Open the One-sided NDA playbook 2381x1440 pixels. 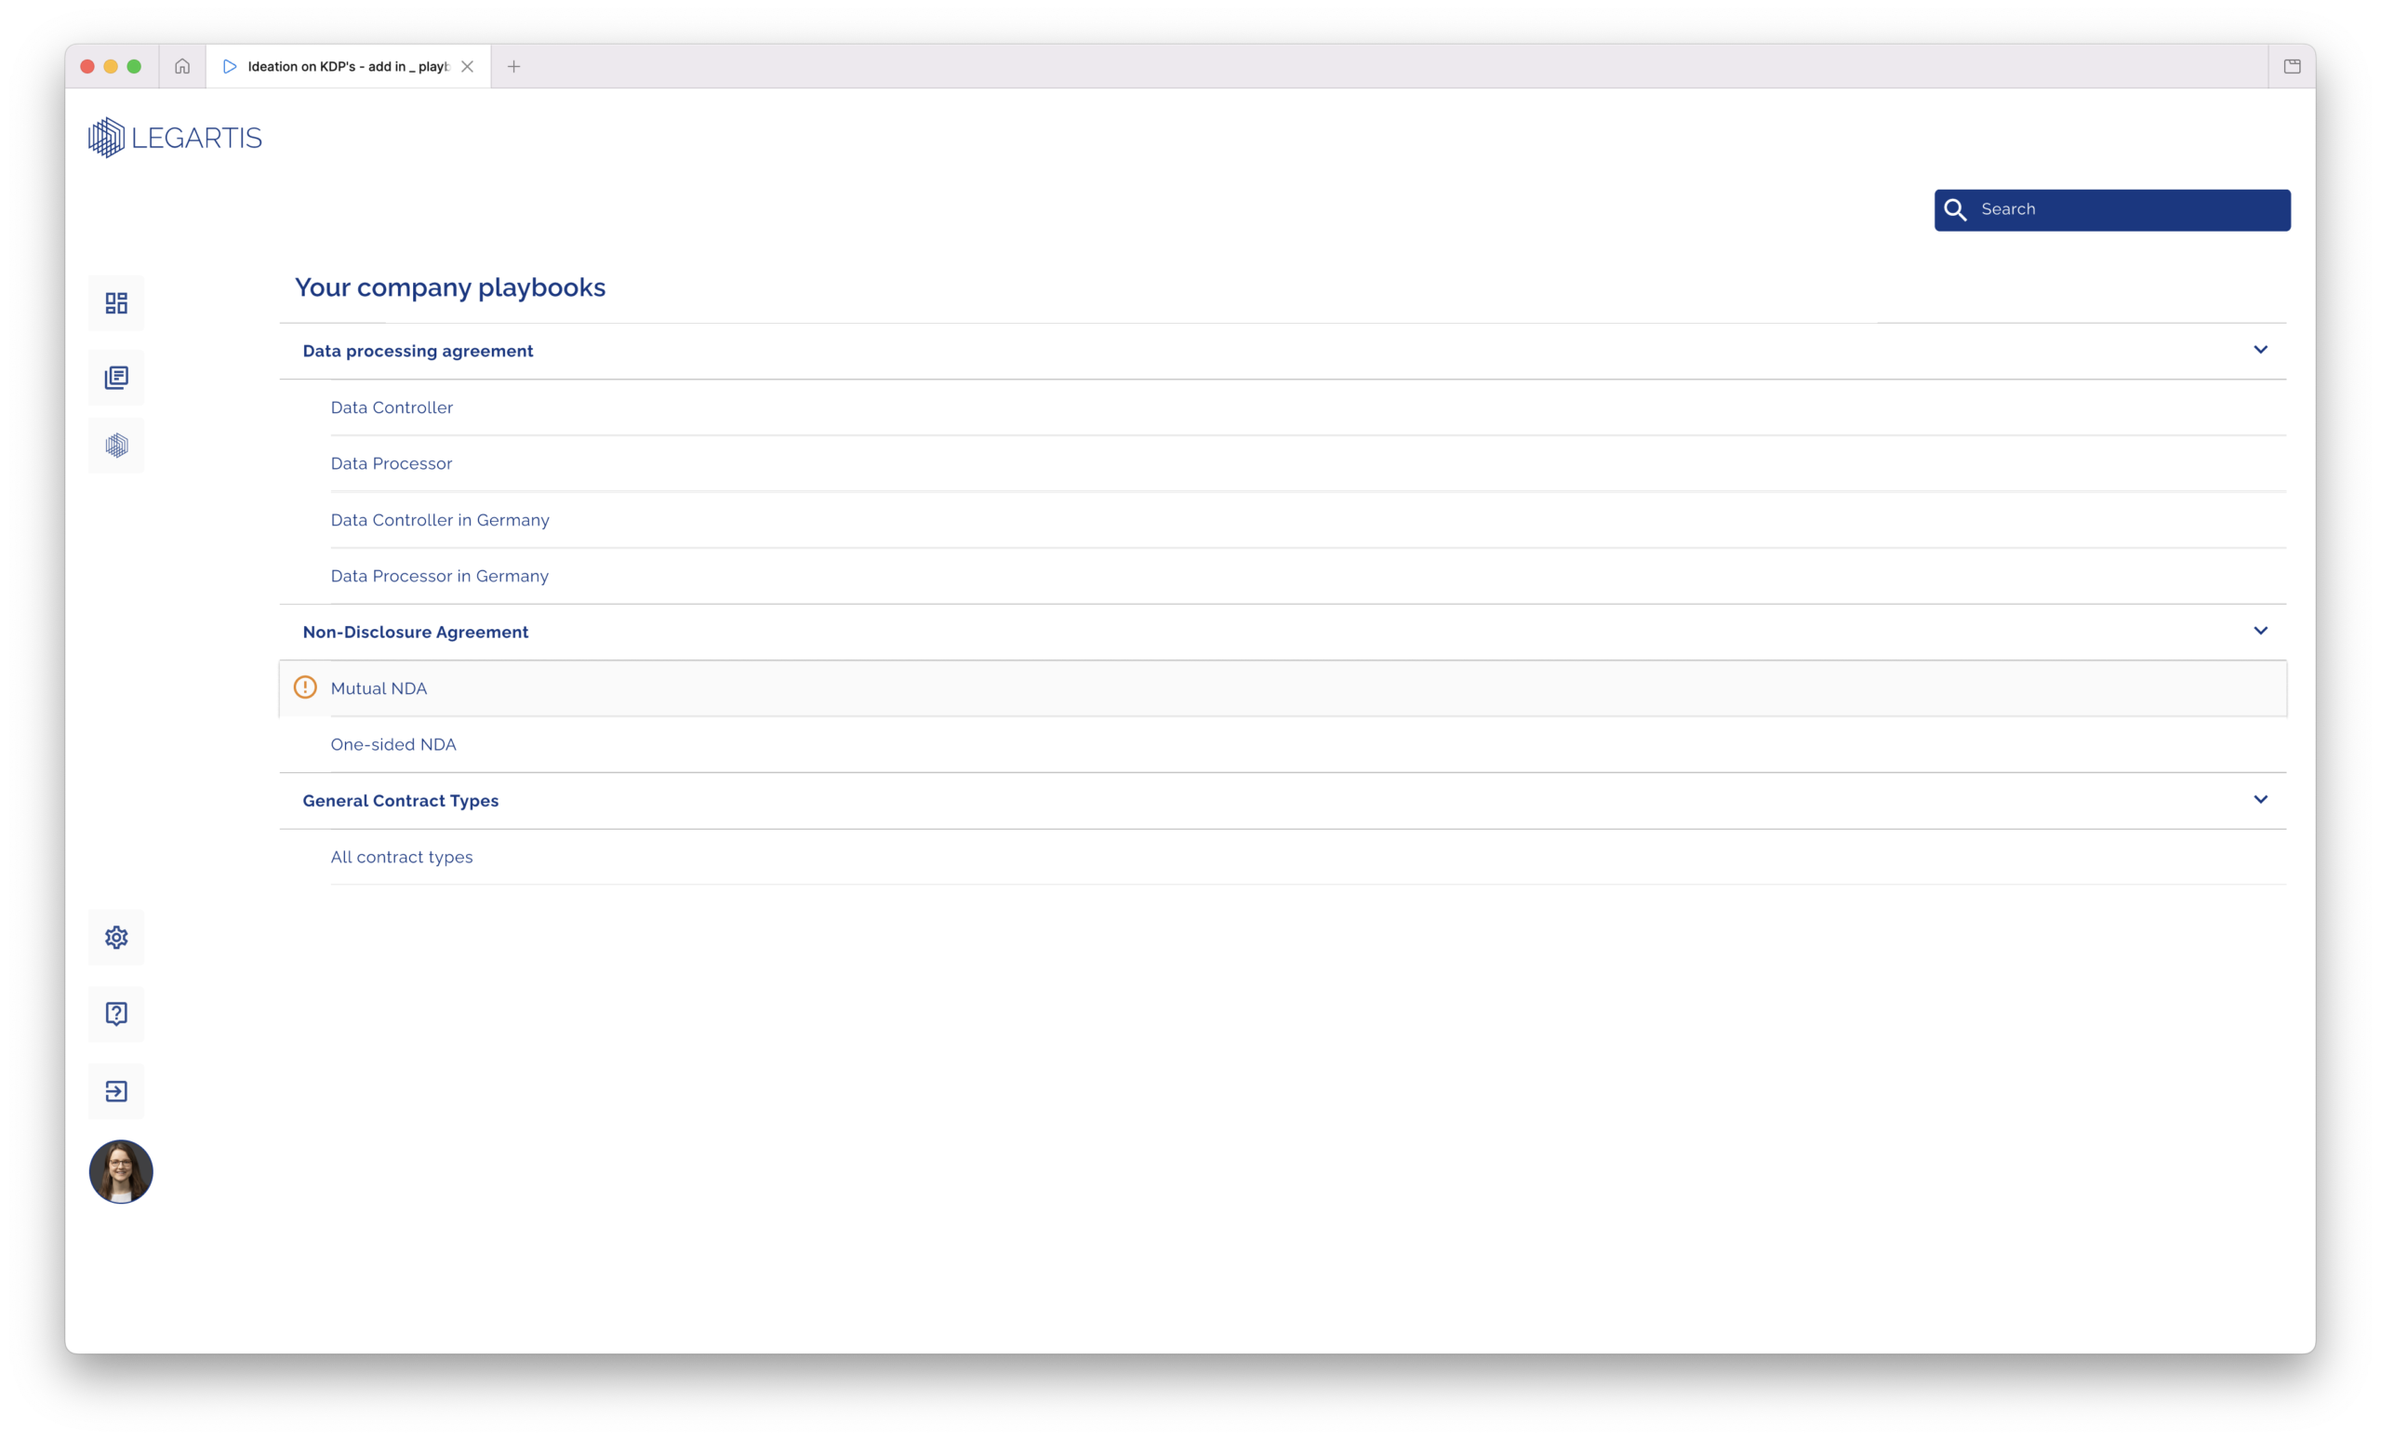393,745
